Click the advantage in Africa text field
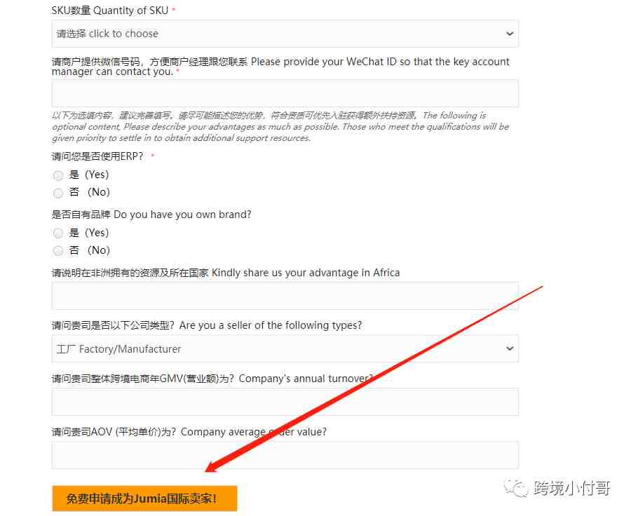 [285, 296]
